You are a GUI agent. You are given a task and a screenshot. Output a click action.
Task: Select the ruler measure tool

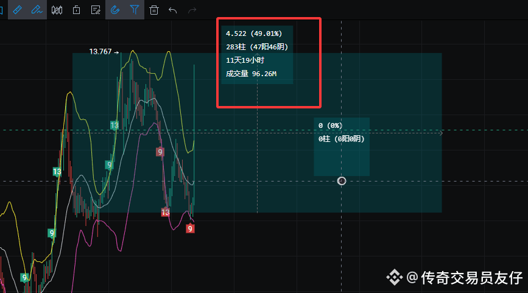(17, 10)
